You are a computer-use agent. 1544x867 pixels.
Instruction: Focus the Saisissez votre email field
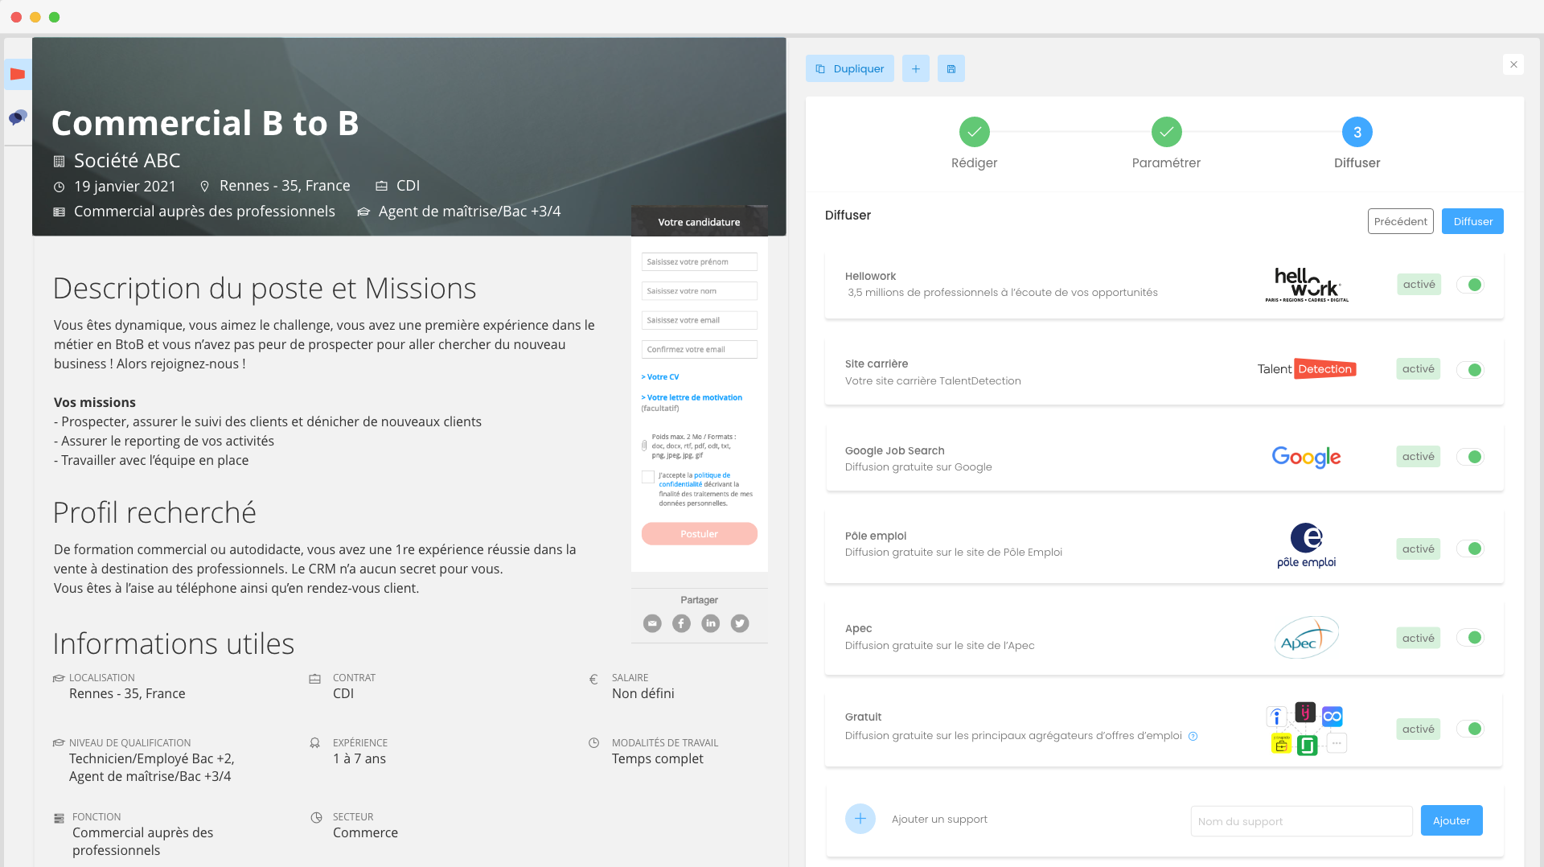pos(700,320)
